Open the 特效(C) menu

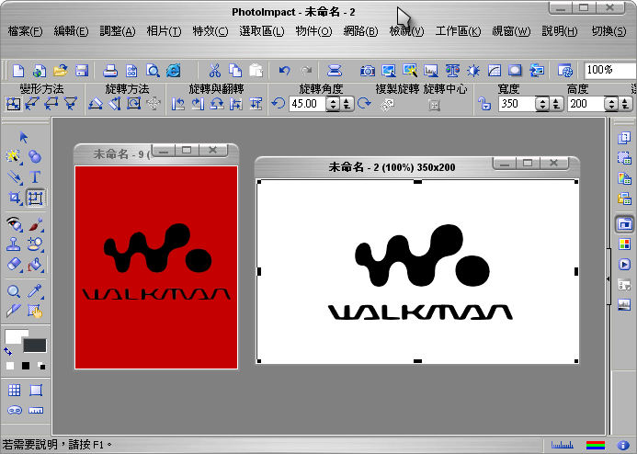[x=210, y=31]
